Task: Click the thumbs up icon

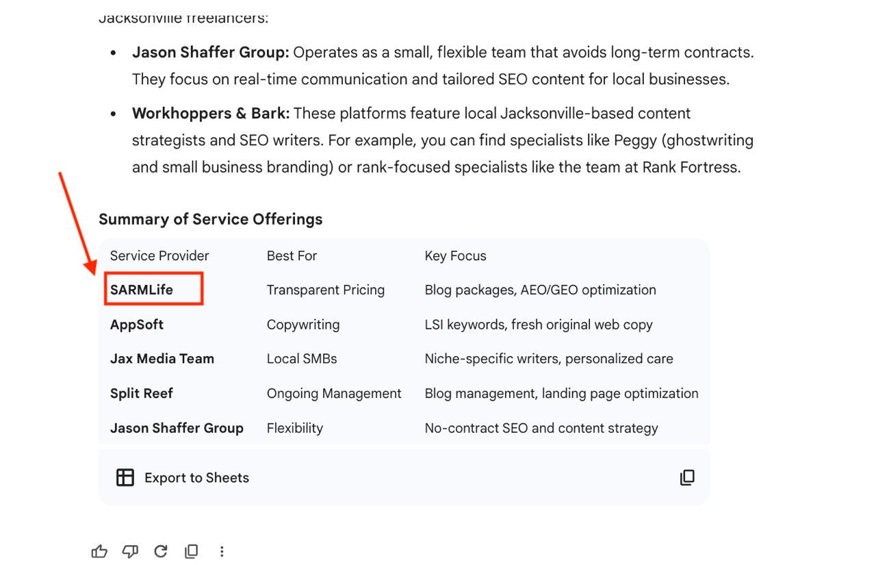Action: 99,551
